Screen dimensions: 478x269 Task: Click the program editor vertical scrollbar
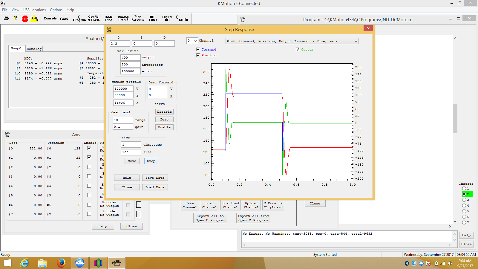tap(455, 118)
